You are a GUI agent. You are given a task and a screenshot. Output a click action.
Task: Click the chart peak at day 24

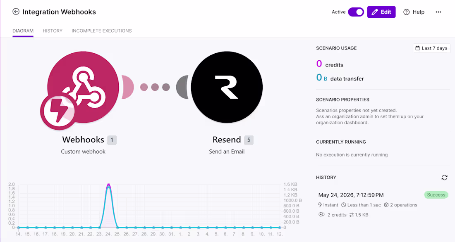[x=108, y=185]
